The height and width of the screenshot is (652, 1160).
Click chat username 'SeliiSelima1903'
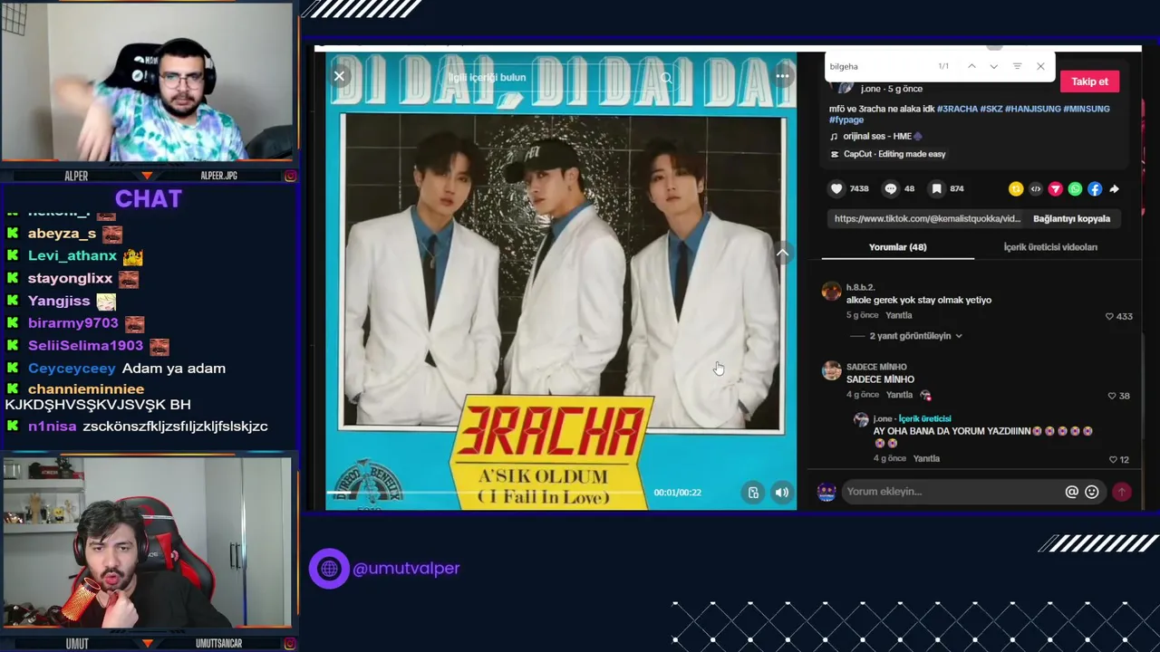pos(85,346)
